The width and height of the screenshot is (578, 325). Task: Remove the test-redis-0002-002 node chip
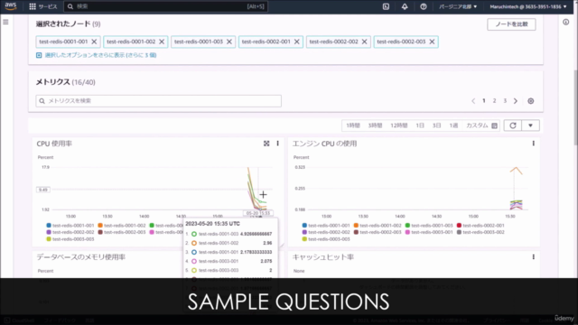364,42
